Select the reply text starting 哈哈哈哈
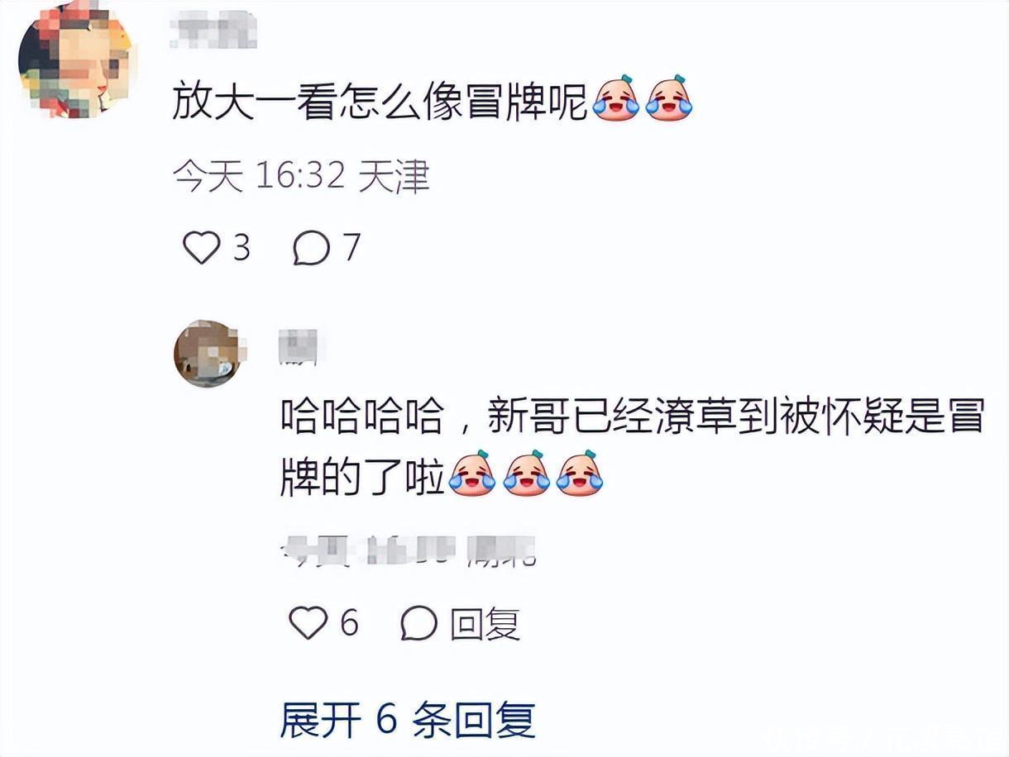Image resolution: width=1009 pixels, height=757 pixels. [x=633, y=447]
